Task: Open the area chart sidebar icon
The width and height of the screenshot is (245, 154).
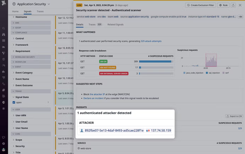Action: 3,47
